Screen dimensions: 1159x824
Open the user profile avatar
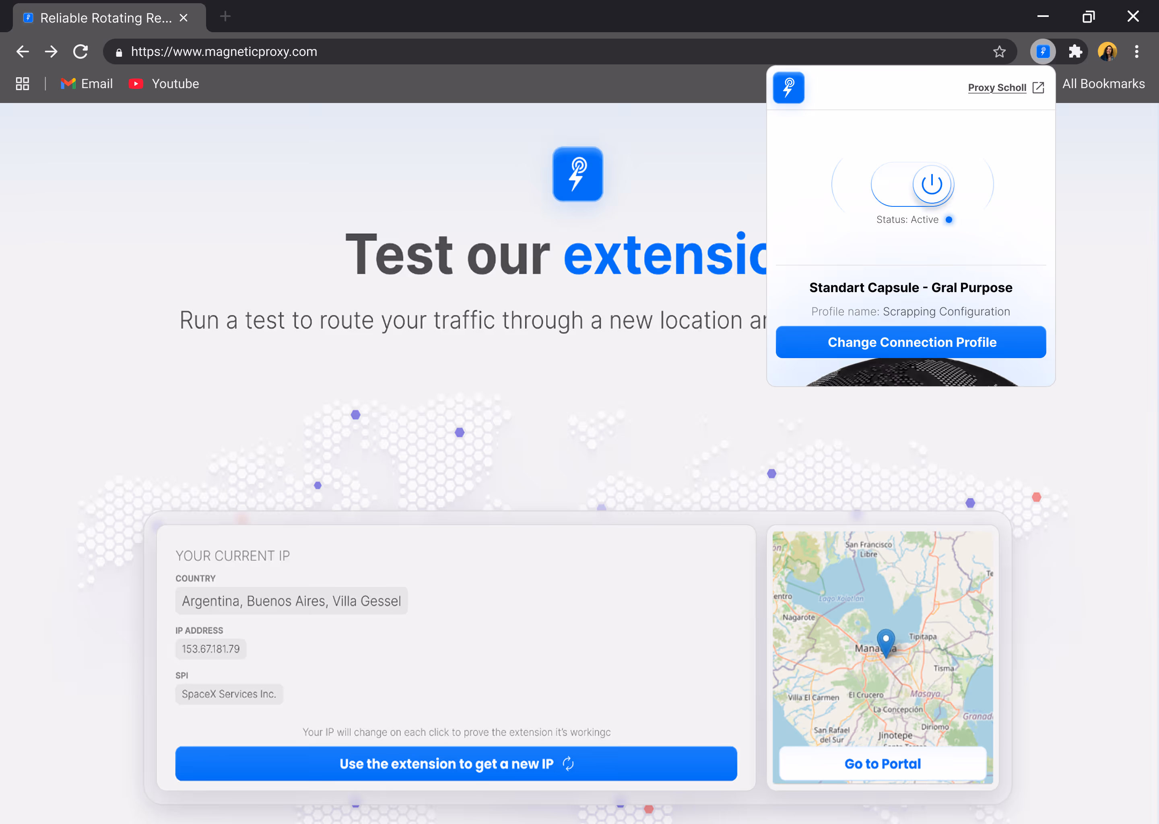1107,51
